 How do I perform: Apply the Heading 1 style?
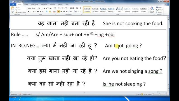click(103, 10)
